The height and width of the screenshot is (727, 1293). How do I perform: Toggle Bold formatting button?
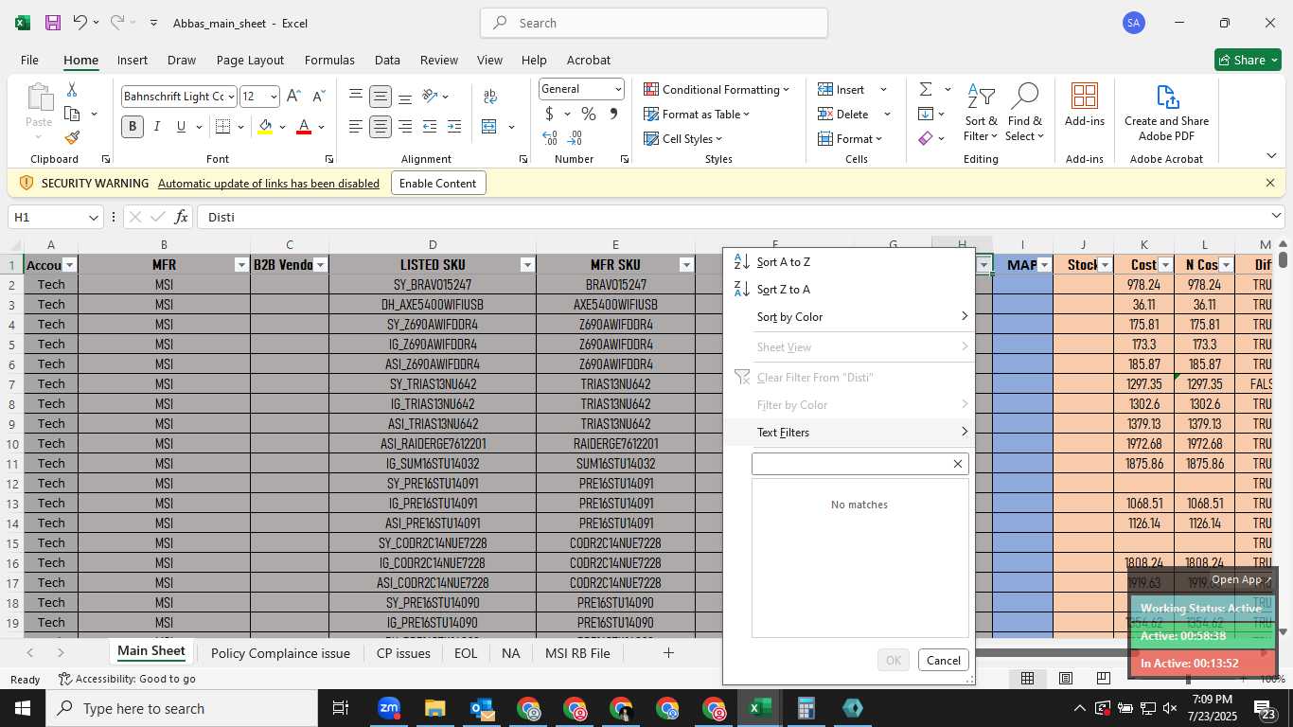(133, 126)
